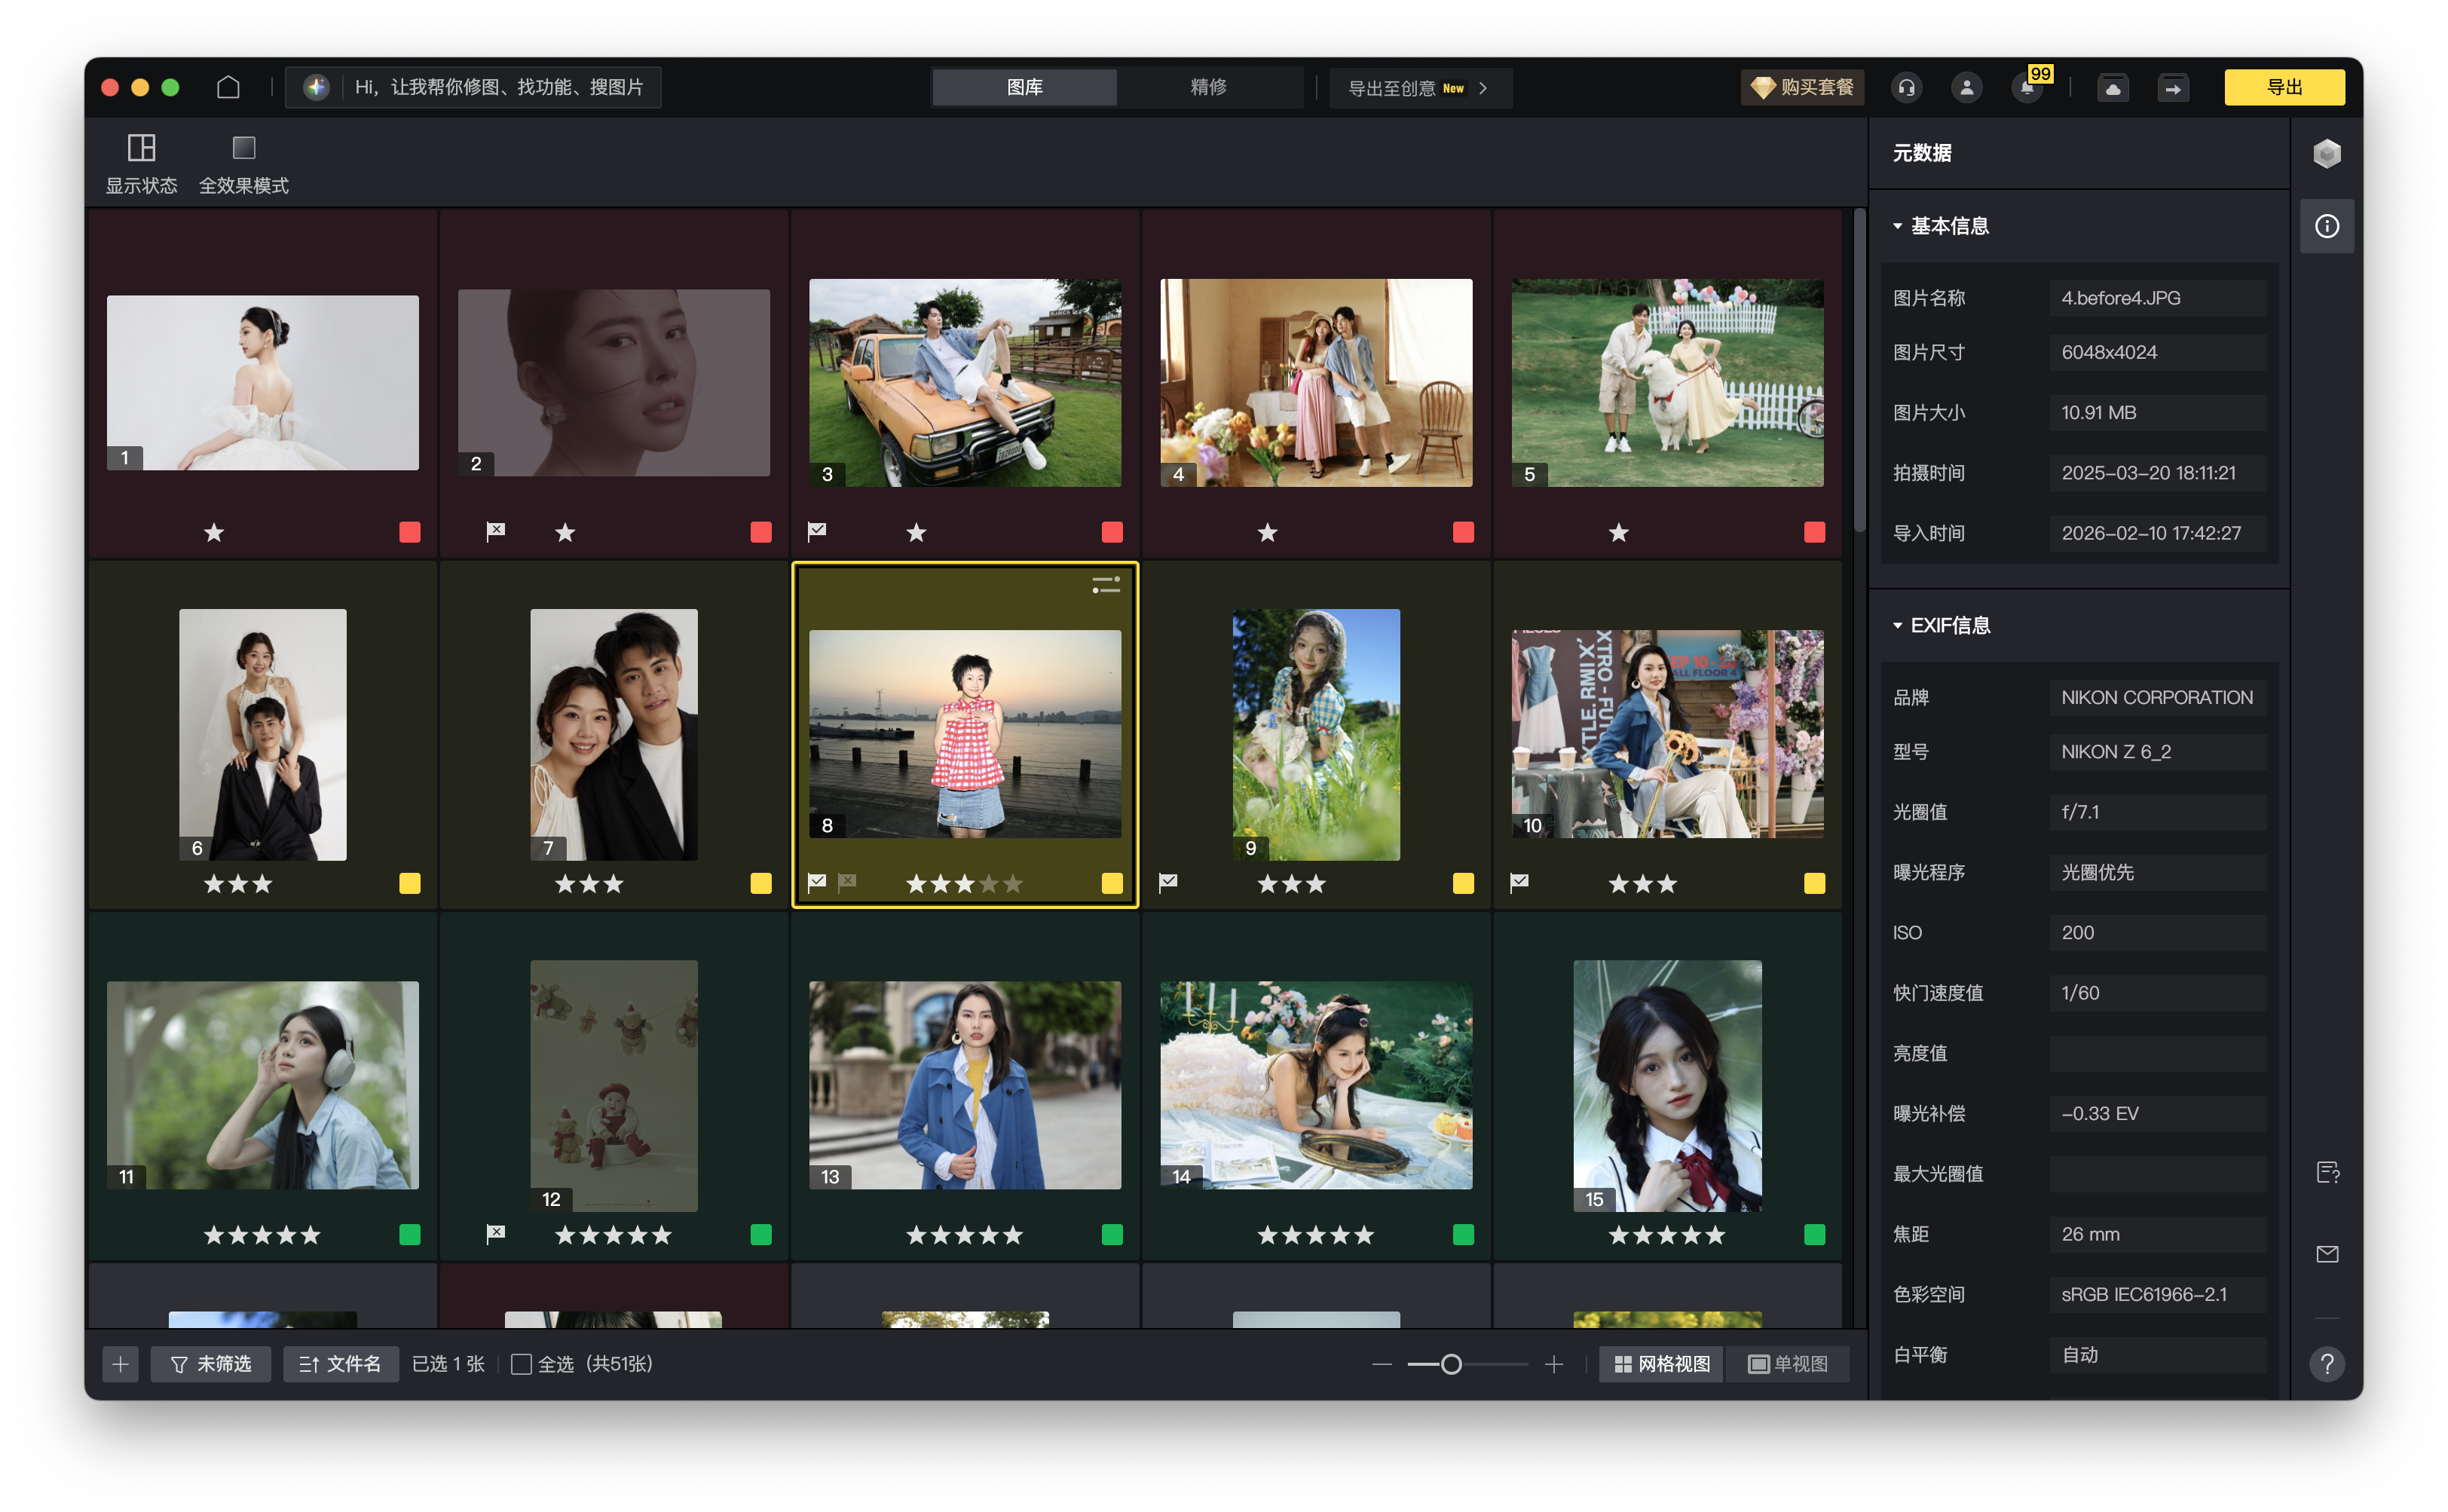Toggle the pick flag on photo 8

tap(817, 882)
